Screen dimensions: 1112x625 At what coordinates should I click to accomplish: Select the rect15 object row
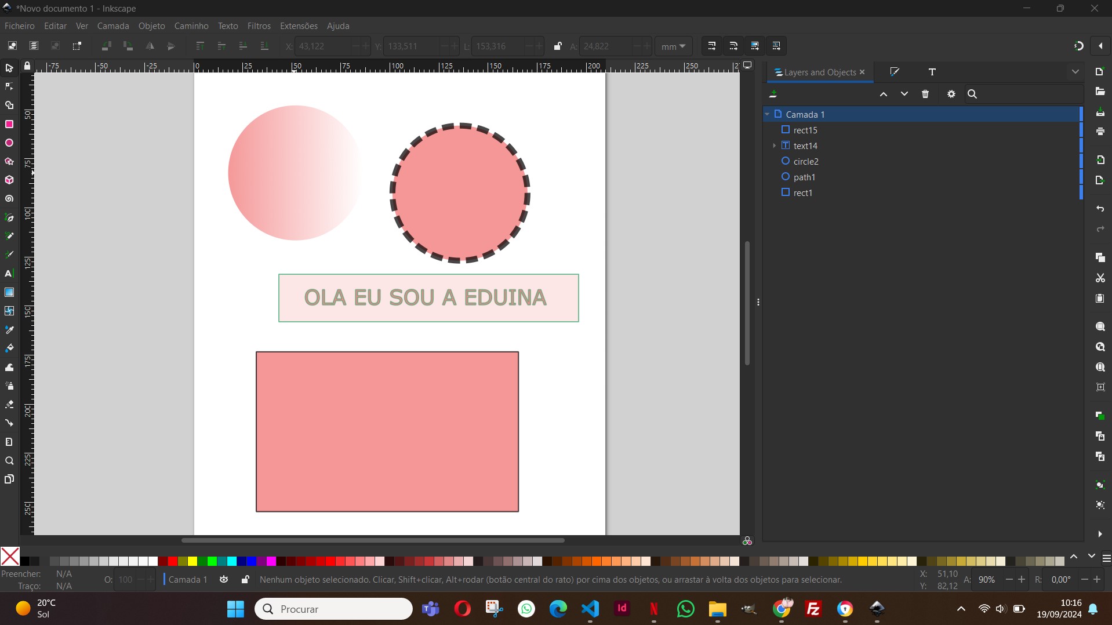(923, 130)
